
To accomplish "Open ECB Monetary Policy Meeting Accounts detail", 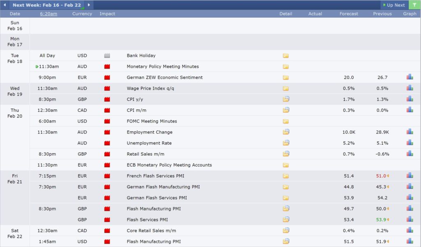I will tap(286, 165).
